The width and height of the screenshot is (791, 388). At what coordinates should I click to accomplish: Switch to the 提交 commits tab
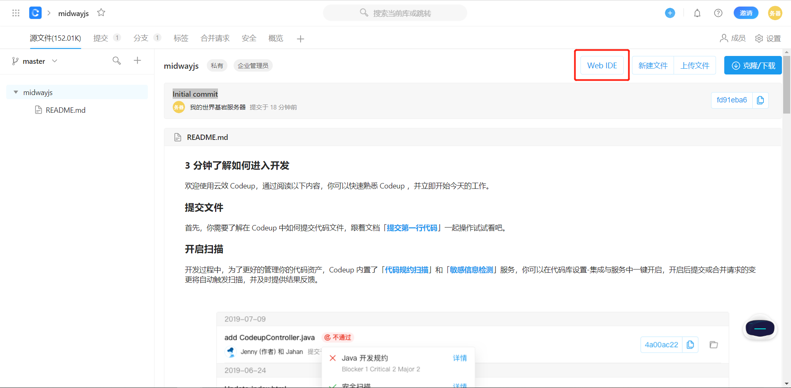(x=101, y=38)
